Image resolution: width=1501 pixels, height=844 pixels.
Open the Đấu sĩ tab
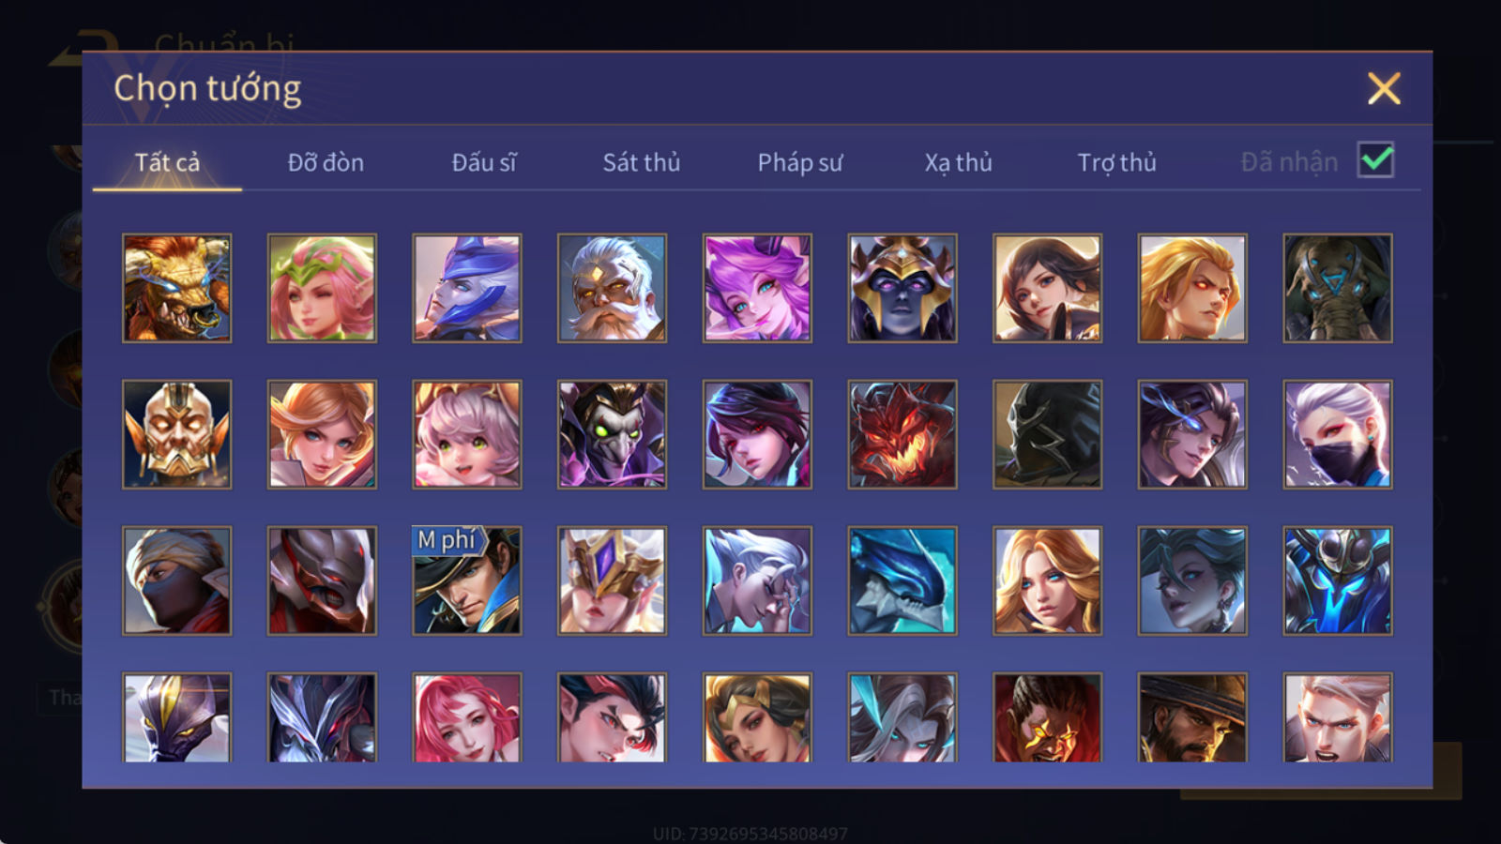(484, 162)
